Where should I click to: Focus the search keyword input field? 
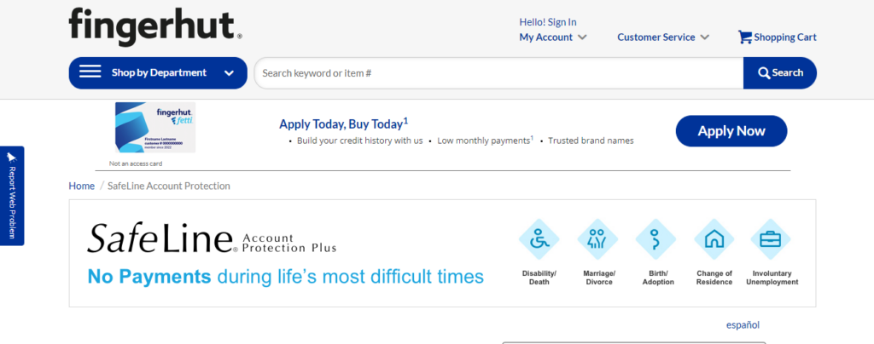[498, 73]
